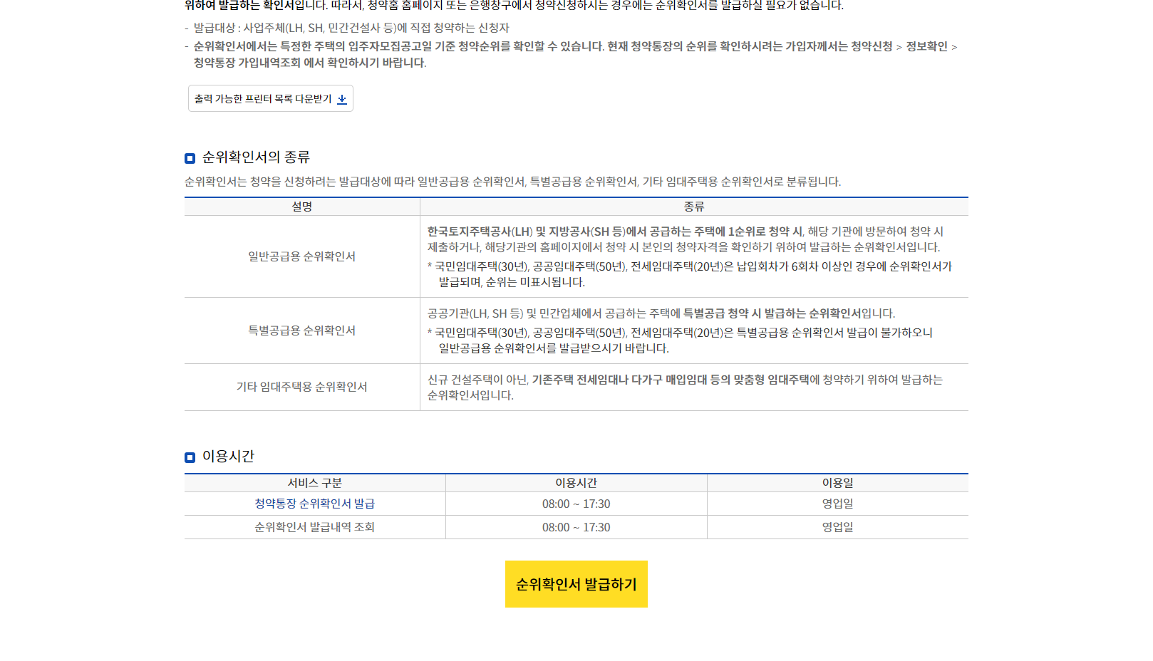This screenshot has width=1153, height=661.
Task: Click the 청약통장 가입내역조회 text reference
Action: (245, 62)
